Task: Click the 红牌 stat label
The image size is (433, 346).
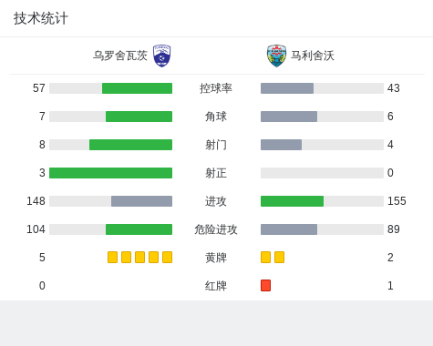Action: click(x=216, y=286)
